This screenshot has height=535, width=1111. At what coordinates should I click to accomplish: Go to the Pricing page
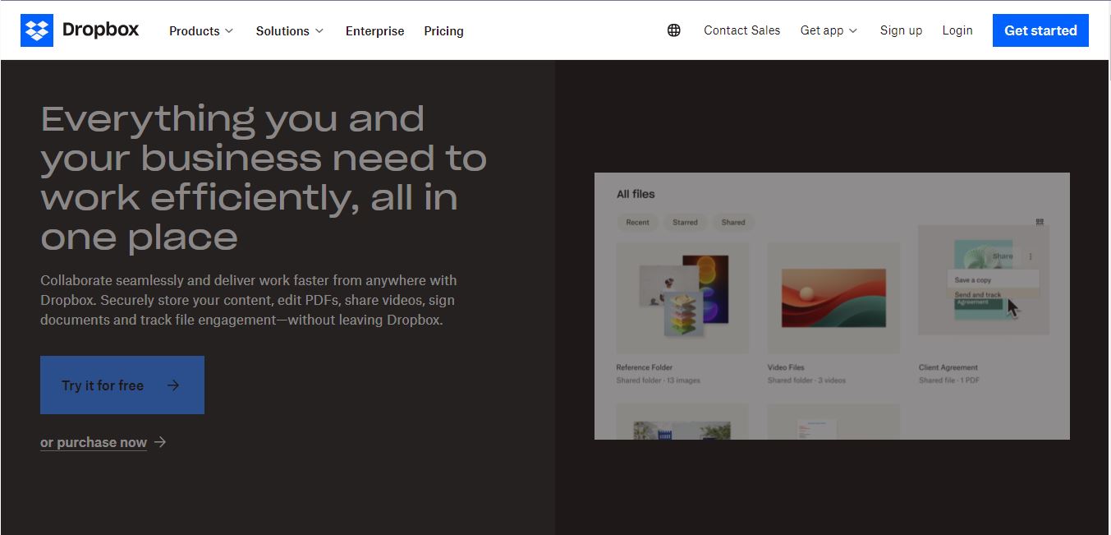pyautogui.click(x=443, y=31)
